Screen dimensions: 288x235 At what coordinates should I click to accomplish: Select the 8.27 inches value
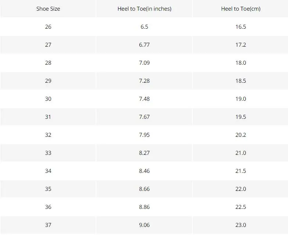(x=144, y=153)
